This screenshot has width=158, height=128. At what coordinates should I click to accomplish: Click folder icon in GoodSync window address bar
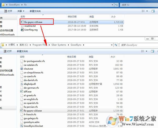tap(3, 45)
